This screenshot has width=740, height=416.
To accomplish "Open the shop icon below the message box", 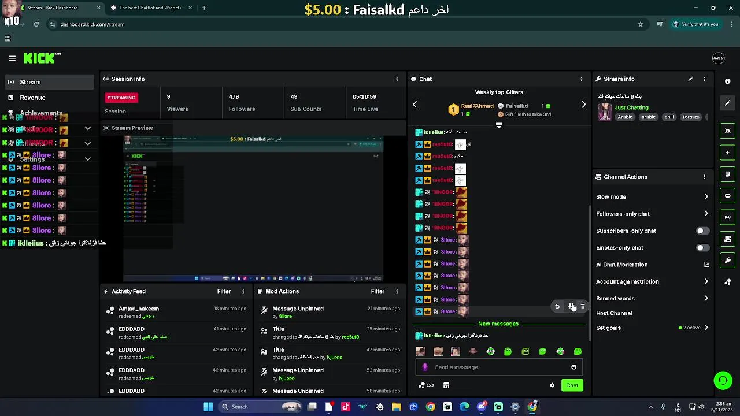I will coord(446,385).
